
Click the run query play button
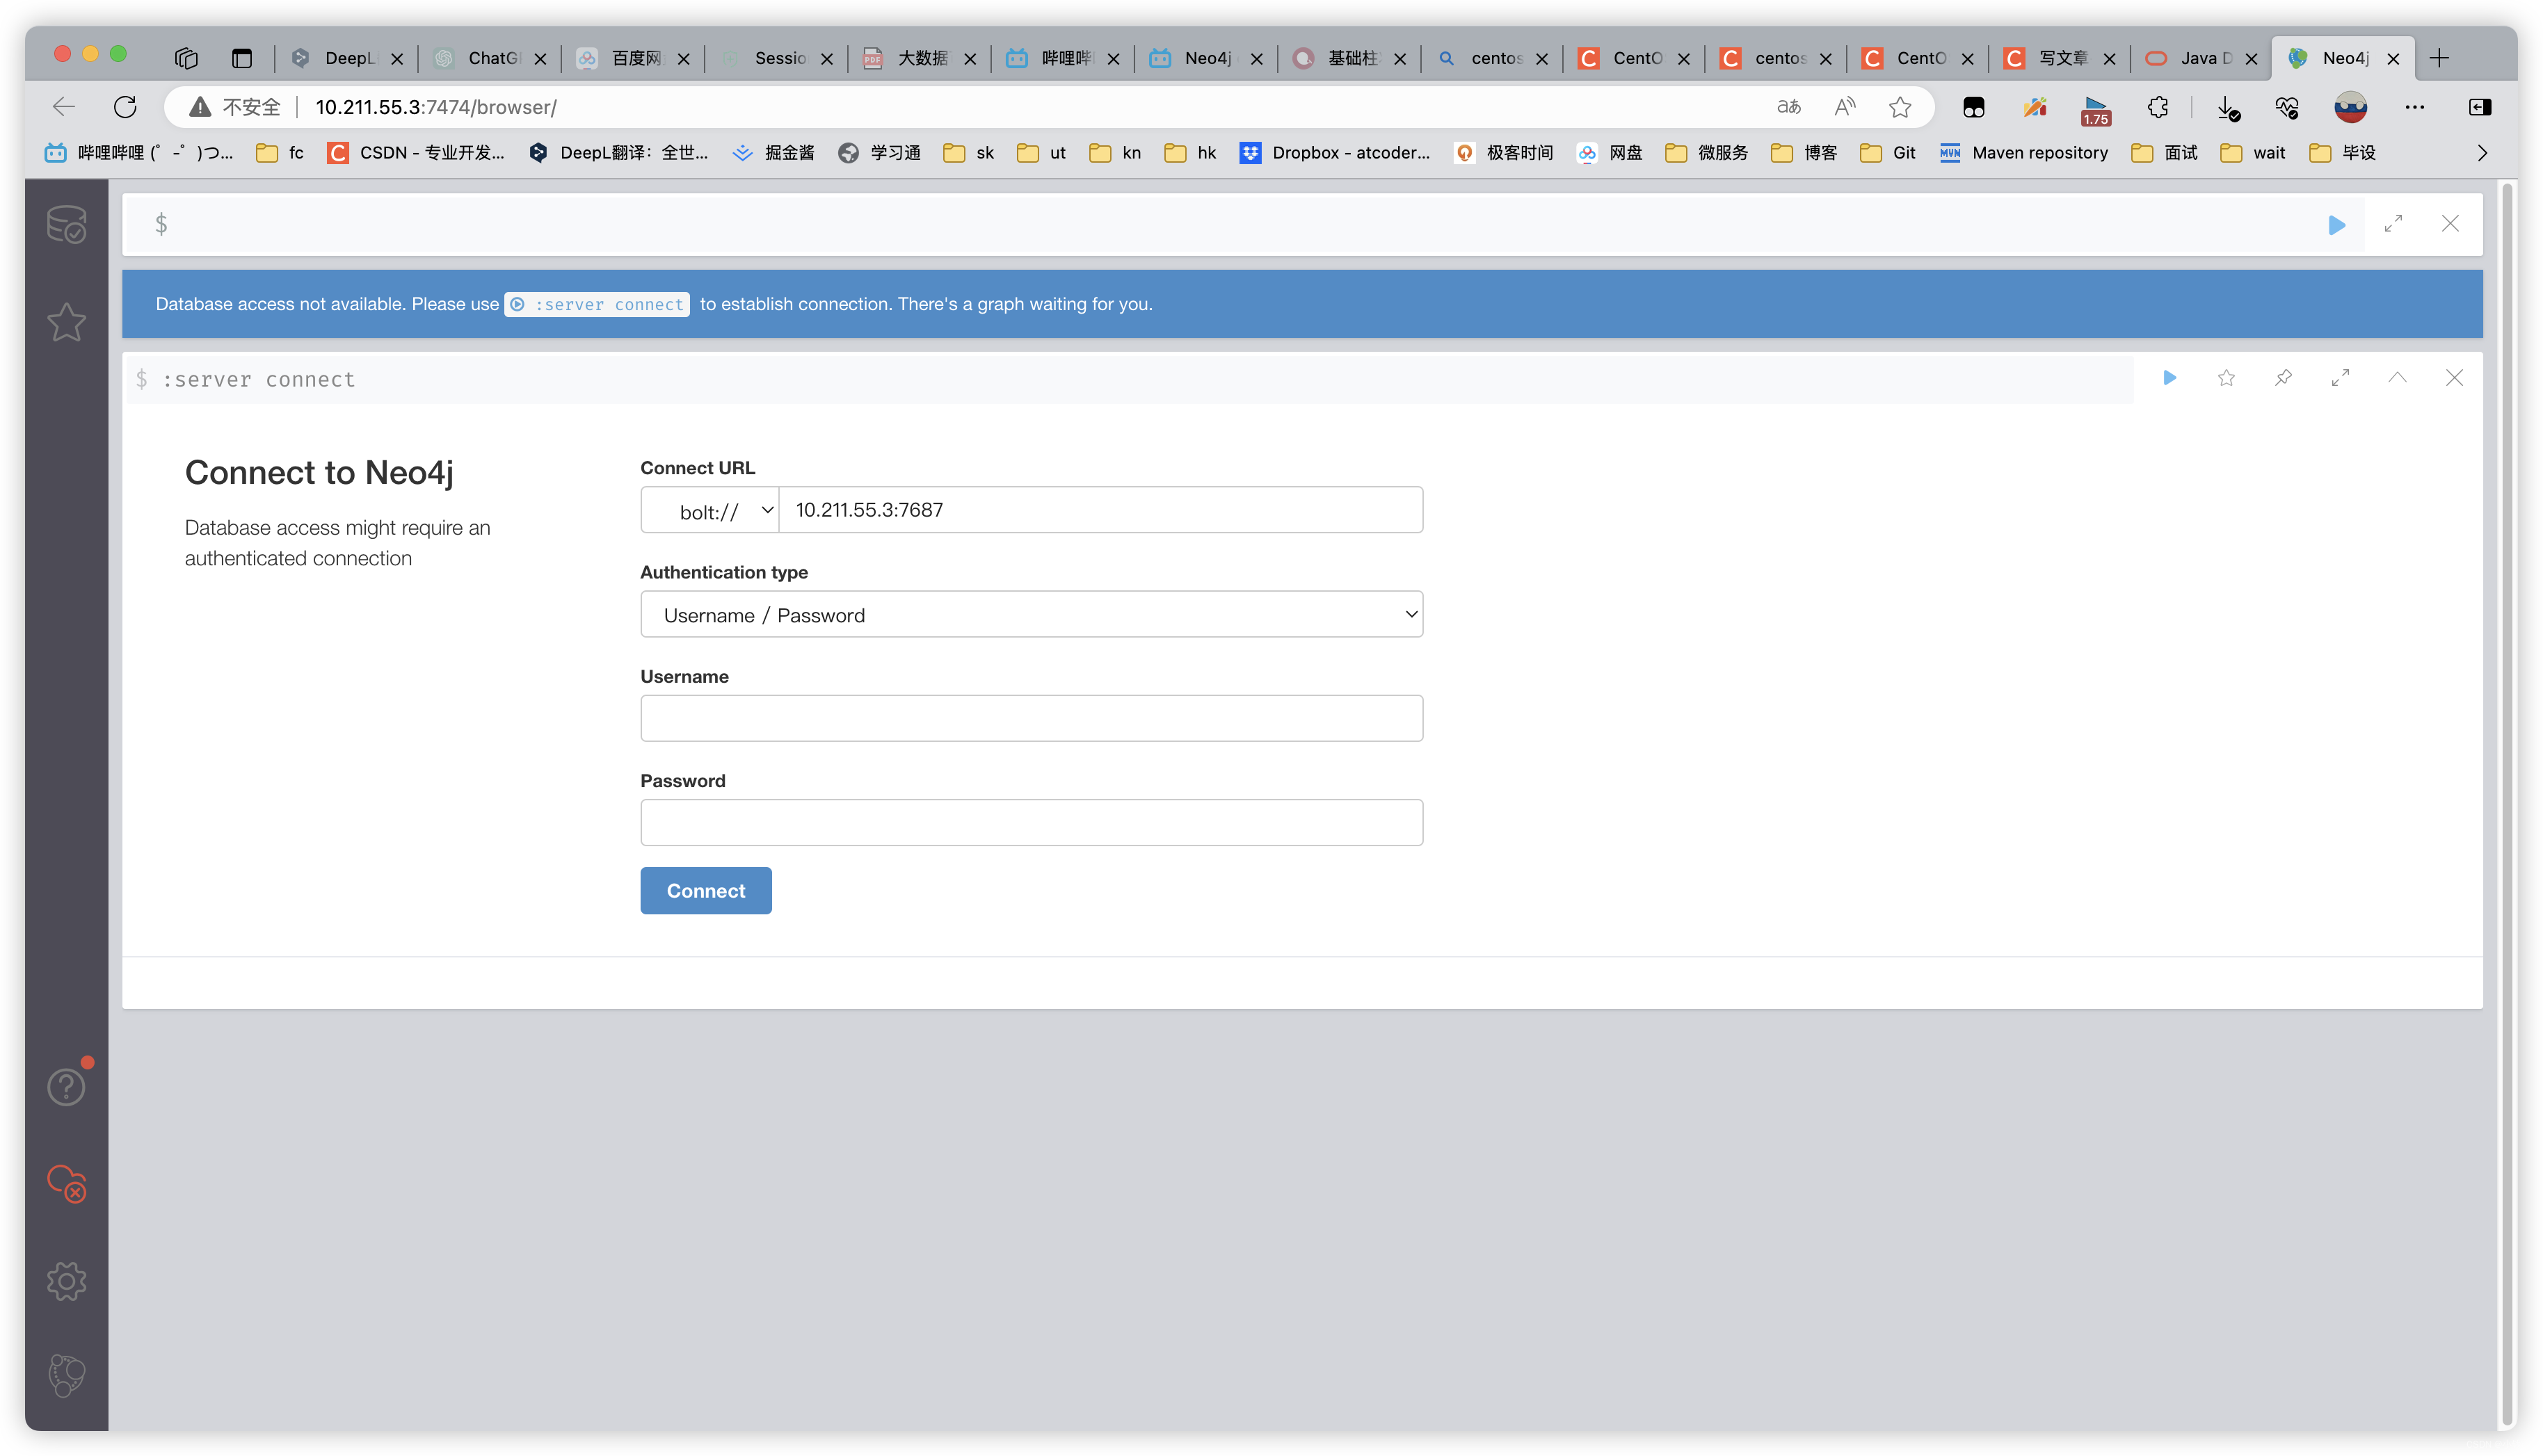coord(2337,223)
